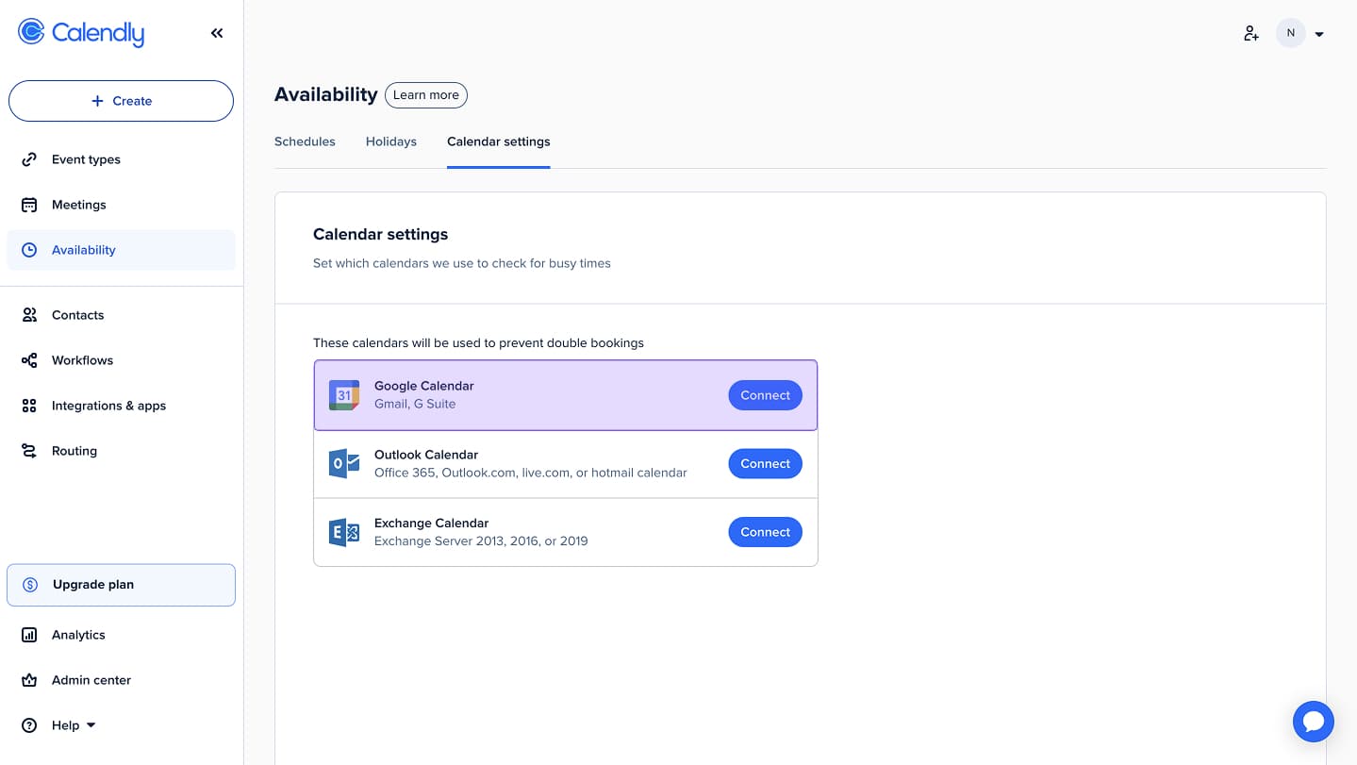Screen dimensions: 1357x765
Task: Click the Contacts people icon
Action: 29,315
